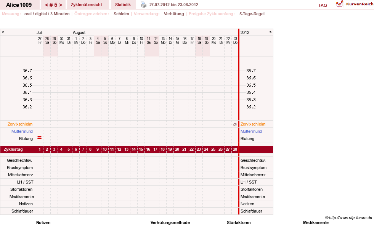
Task: Expand chart with top-left '>' arrow
Action: 3,32
